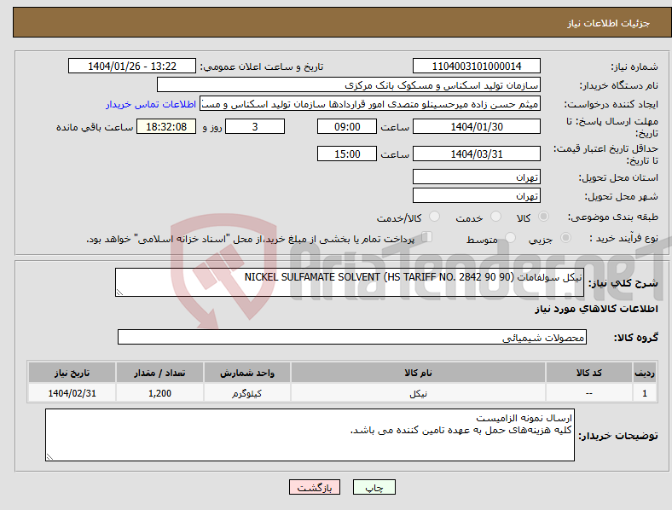Image resolution: width=672 pixels, height=510 pixels.
Task: Click the validity time field 15:00
Action: (347, 154)
